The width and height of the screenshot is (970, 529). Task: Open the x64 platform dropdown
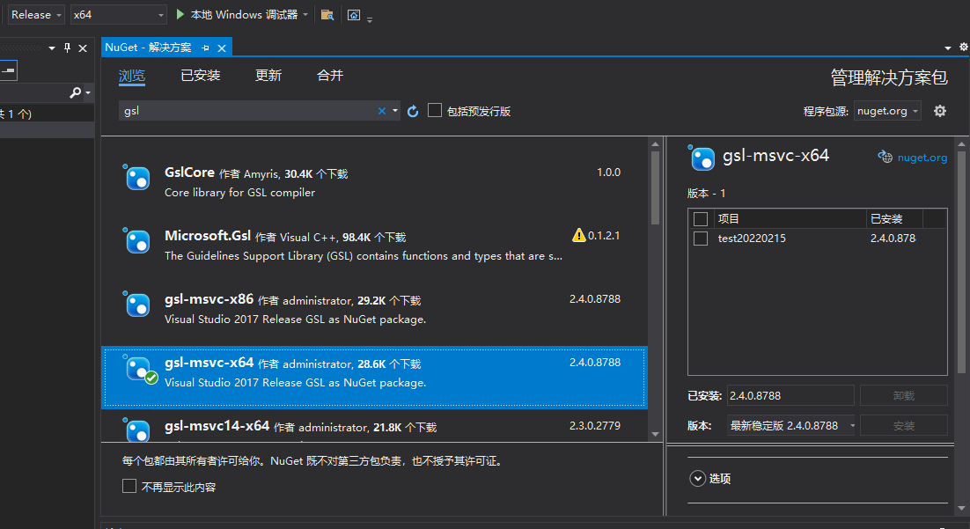pyautogui.click(x=118, y=15)
